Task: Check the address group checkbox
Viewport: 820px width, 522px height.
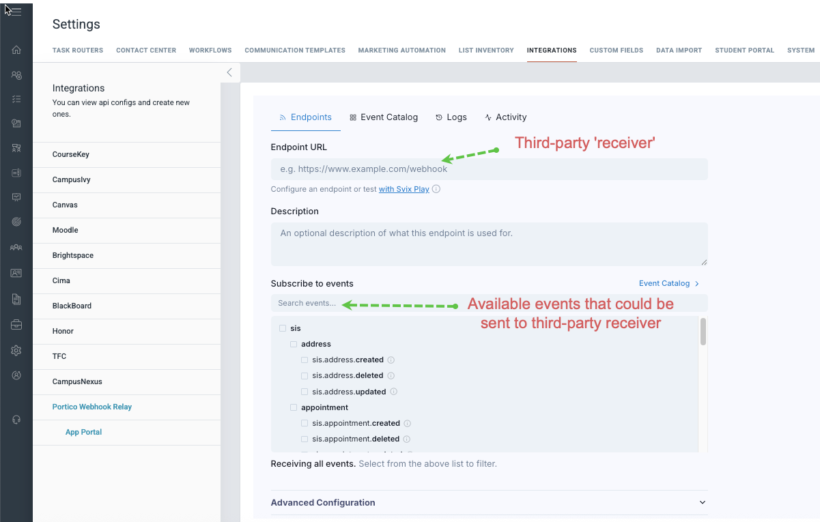Action: (294, 344)
